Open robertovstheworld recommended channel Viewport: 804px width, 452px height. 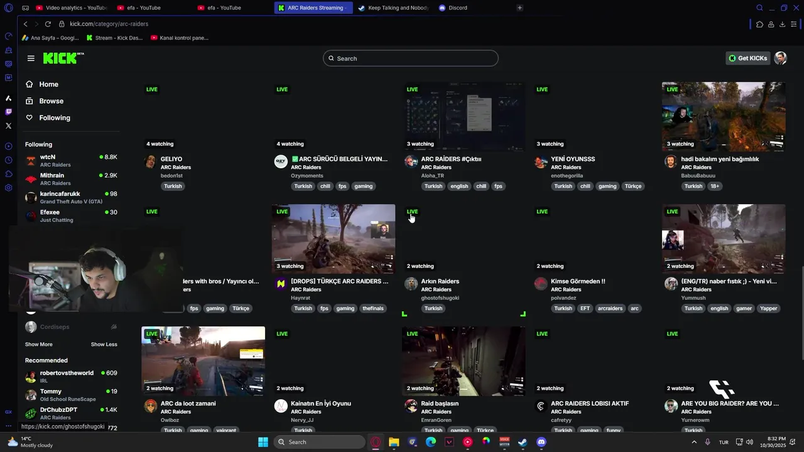(x=71, y=377)
